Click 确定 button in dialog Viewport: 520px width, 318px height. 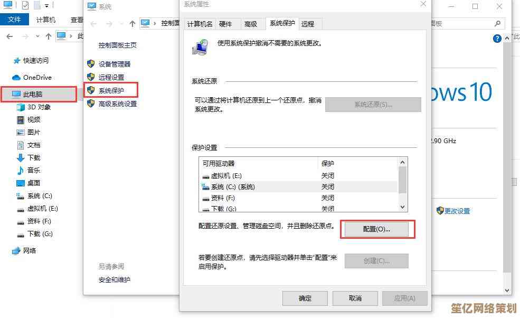pyautogui.click(x=305, y=298)
